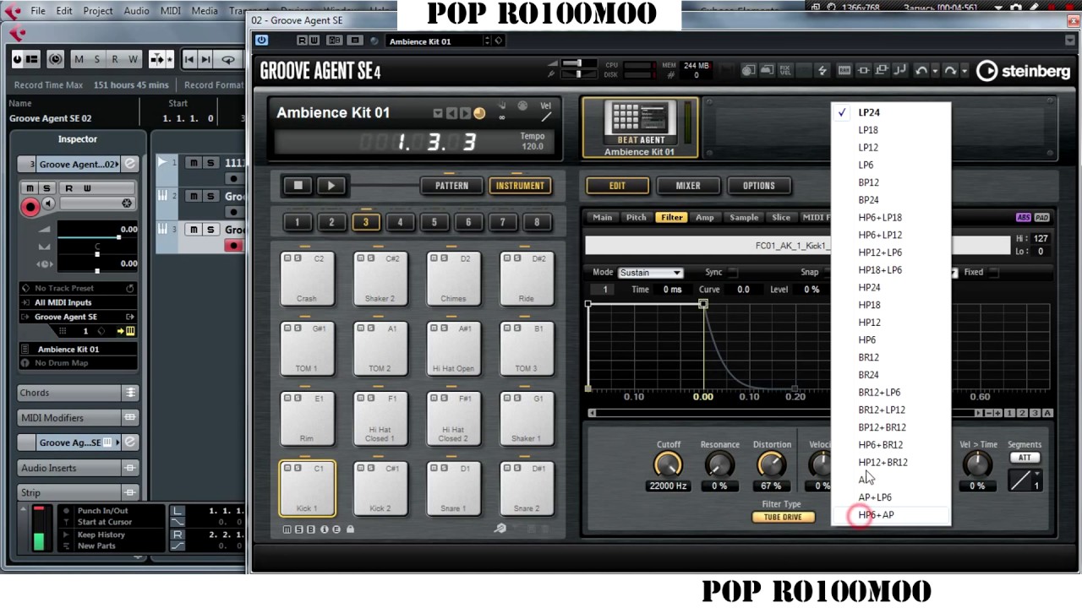The height and width of the screenshot is (608, 1082).
Task: Open kit preset menu triangle next to Ambience Kit 01
Action: 438,113
